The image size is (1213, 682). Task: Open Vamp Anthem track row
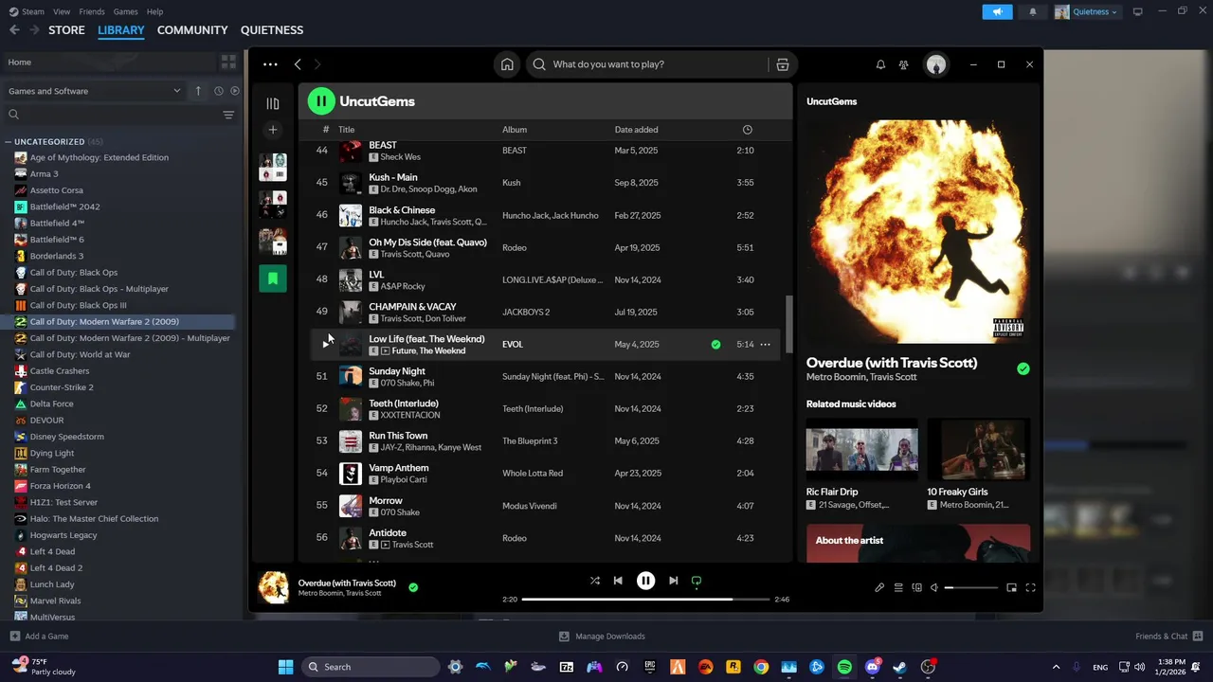[x=546, y=474]
